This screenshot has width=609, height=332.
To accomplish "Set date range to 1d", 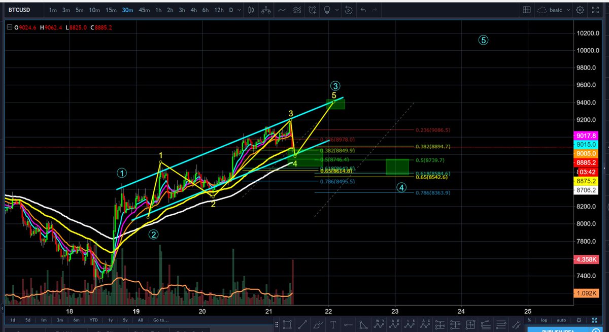I will pyautogui.click(x=13, y=320).
